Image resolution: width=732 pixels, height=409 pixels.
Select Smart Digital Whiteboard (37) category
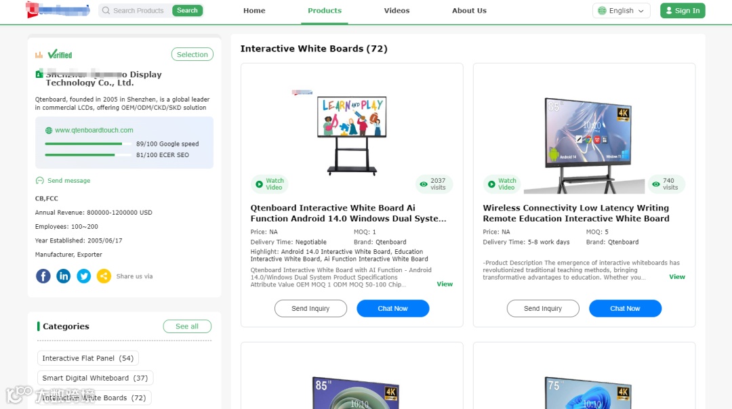tap(95, 378)
